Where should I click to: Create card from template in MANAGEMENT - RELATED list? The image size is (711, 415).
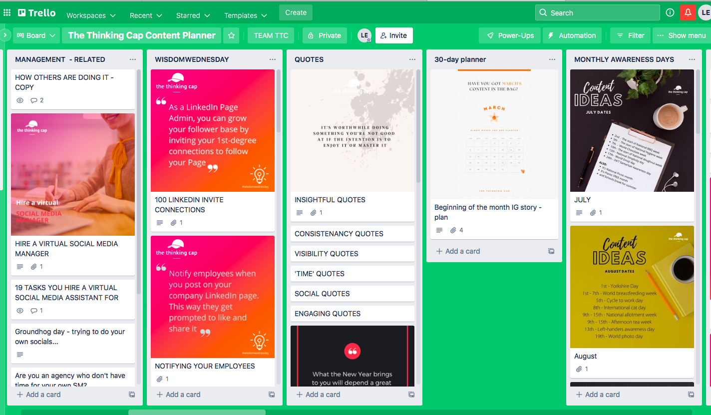[132, 395]
